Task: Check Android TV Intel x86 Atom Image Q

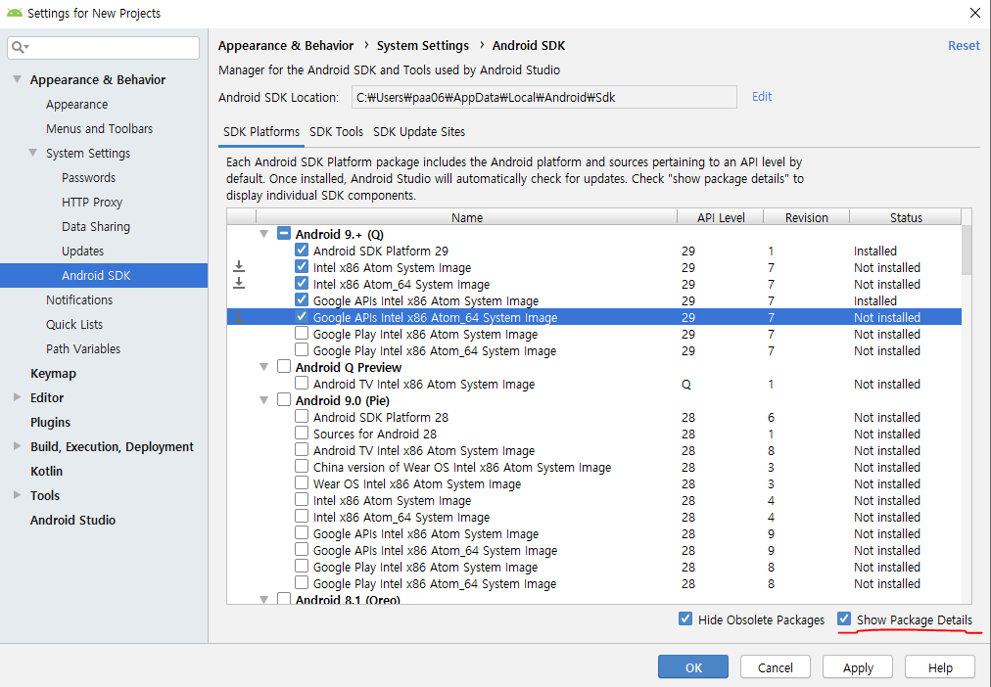Action: tap(302, 384)
